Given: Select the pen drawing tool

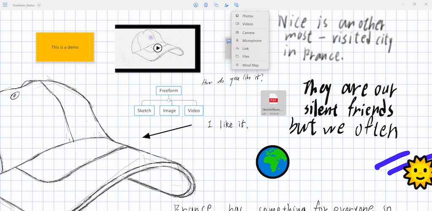Looking at the screenshot, I should (226, 5).
